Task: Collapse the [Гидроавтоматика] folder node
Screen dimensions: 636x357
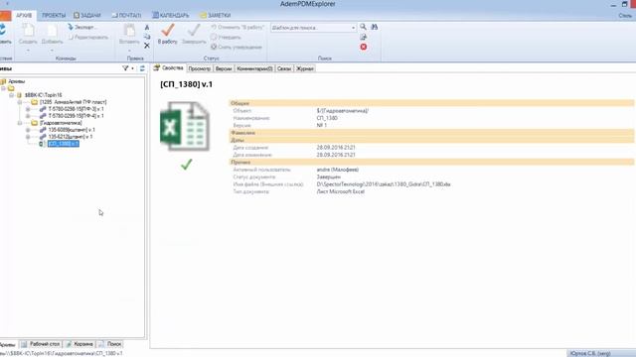Action: click(x=20, y=123)
